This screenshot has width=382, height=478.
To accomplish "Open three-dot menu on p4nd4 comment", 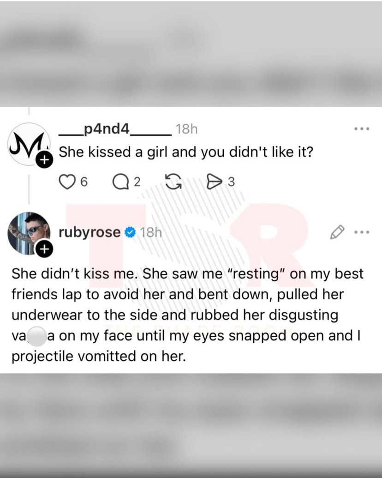I will (362, 129).
